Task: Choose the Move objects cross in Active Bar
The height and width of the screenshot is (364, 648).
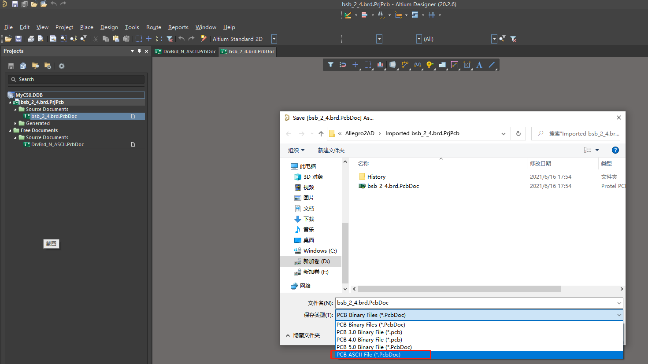Action: (x=355, y=65)
